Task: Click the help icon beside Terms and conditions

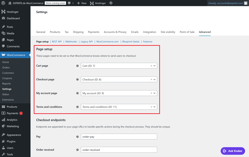Action: tap(78, 107)
